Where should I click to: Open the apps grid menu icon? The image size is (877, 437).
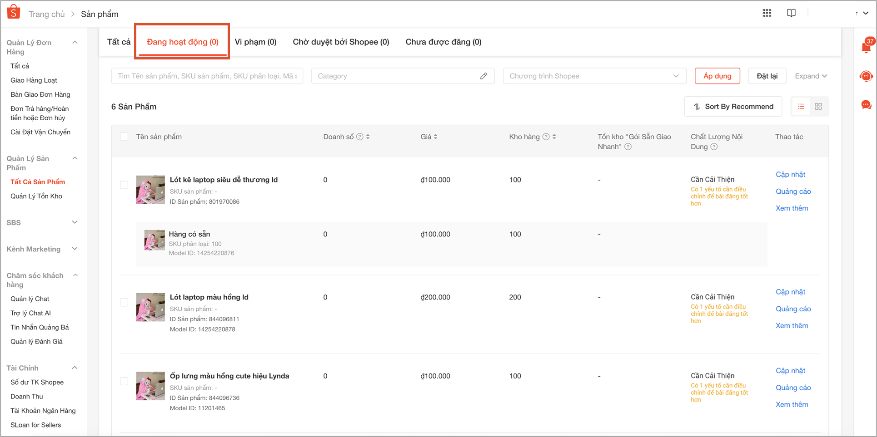pos(767,13)
